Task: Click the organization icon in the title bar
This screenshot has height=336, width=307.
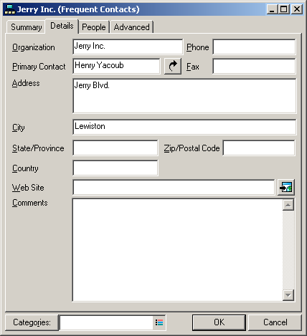Action: point(10,9)
